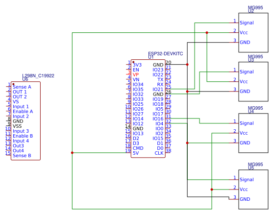Viewport: 273px width, 214px height.
Task: Select the Vcc pin of servo U2
Action: tap(244, 32)
